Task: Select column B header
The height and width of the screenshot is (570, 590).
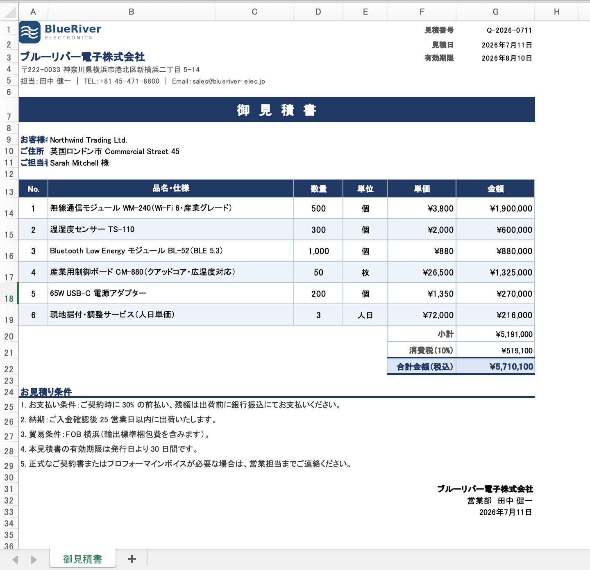Action: [132, 12]
